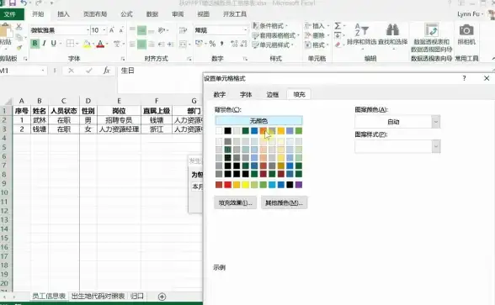Switch to the Border tab in dialog
Screen dimensions: 495x305
273,94
